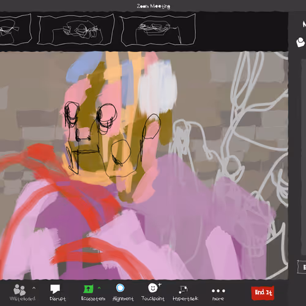
Task: Click the red End It button
Action: coord(263,293)
